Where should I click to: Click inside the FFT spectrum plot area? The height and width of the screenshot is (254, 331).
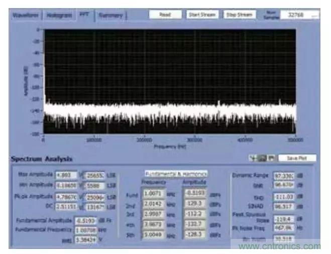tap(169, 80)
